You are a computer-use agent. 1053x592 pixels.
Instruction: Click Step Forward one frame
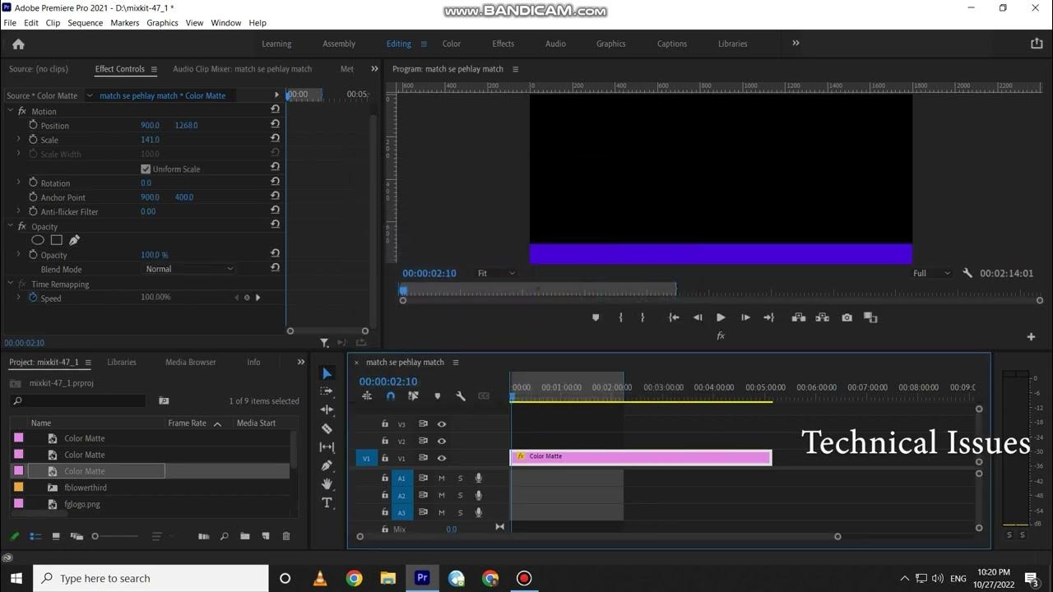(x=745, y=317)
